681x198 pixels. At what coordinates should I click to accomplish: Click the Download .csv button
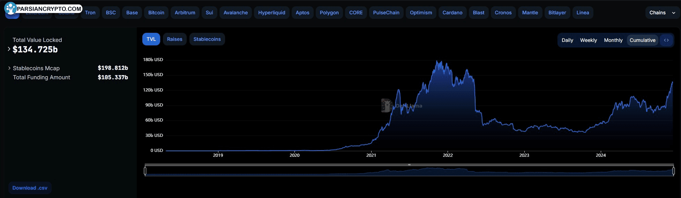30,188
